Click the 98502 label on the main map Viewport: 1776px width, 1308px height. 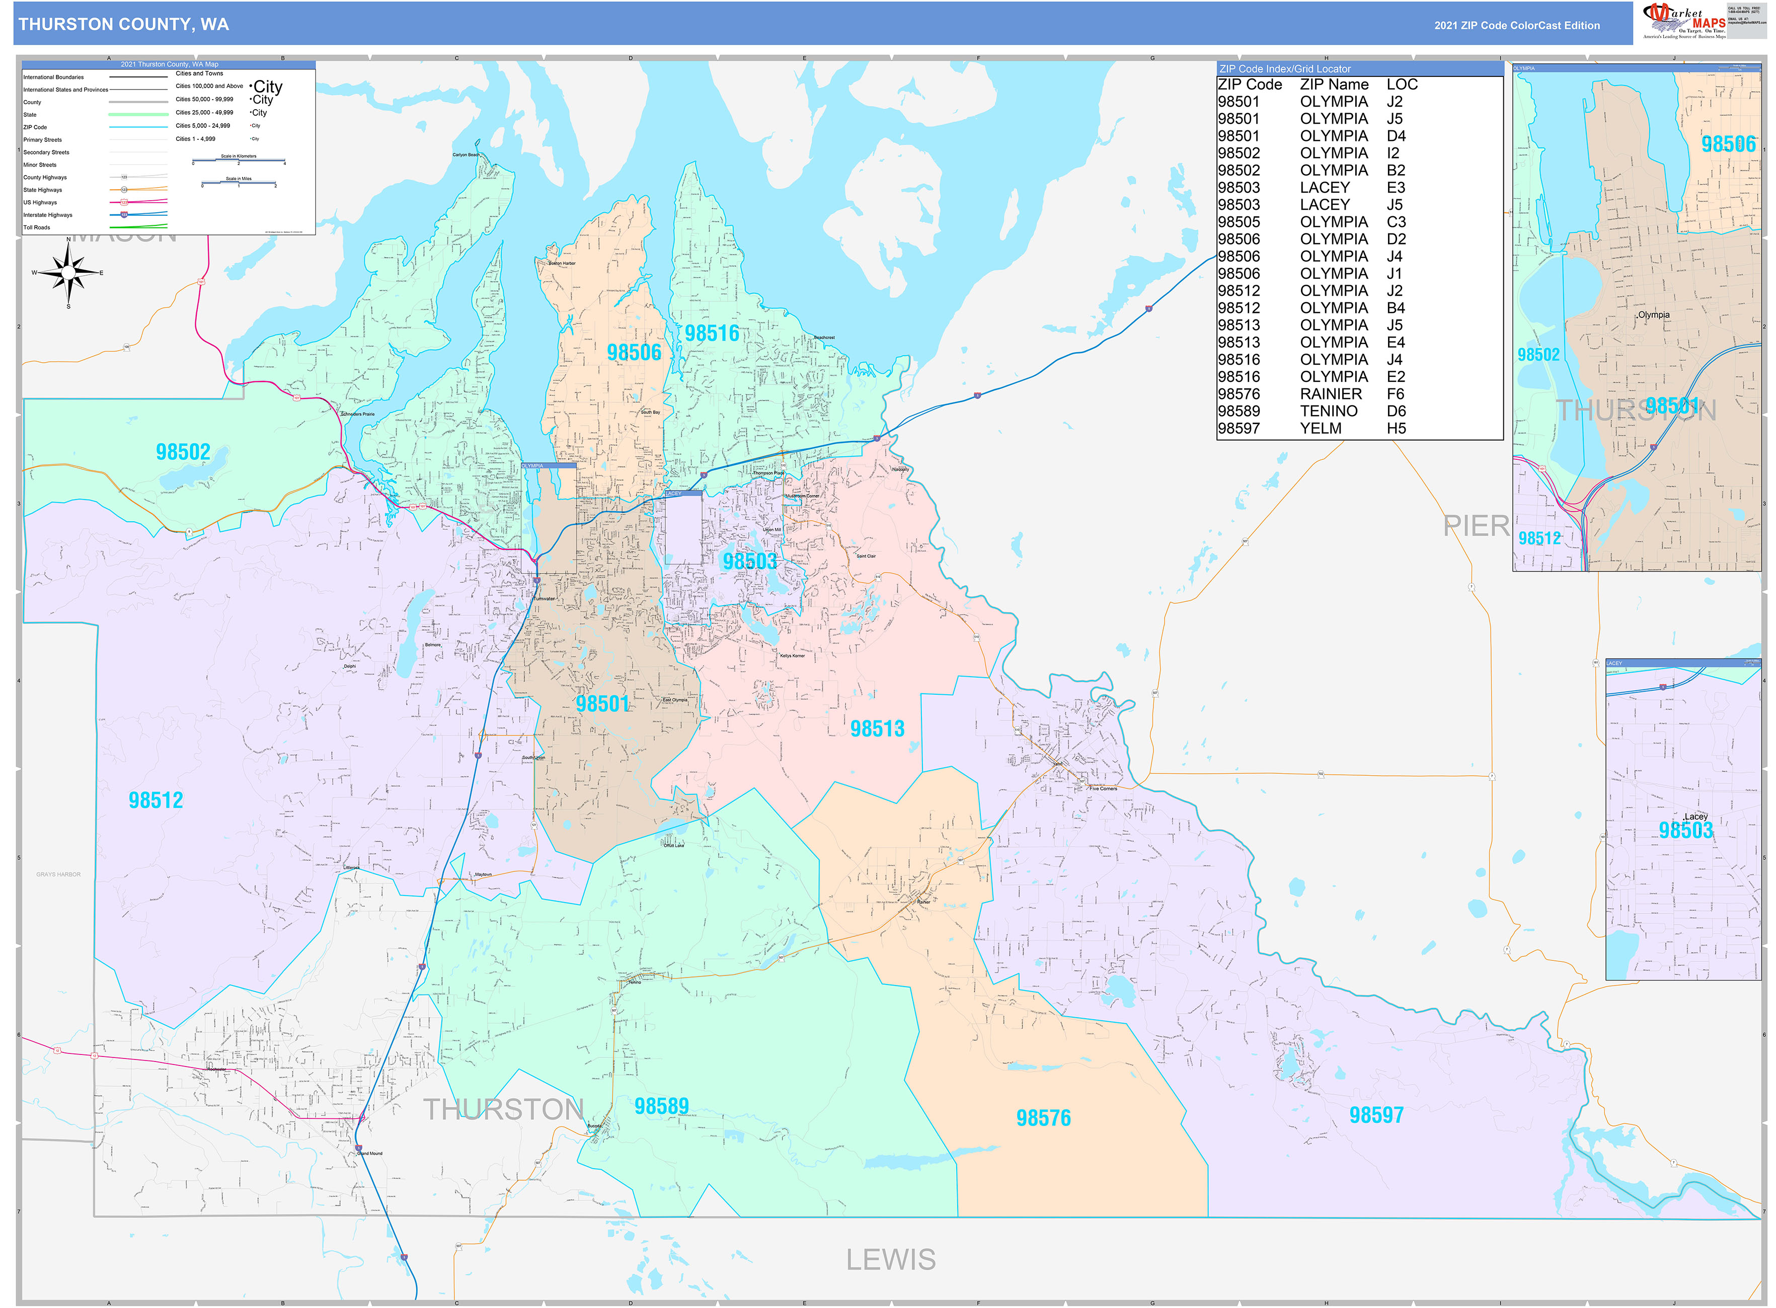pyautogui.click(x=183, y=452)
